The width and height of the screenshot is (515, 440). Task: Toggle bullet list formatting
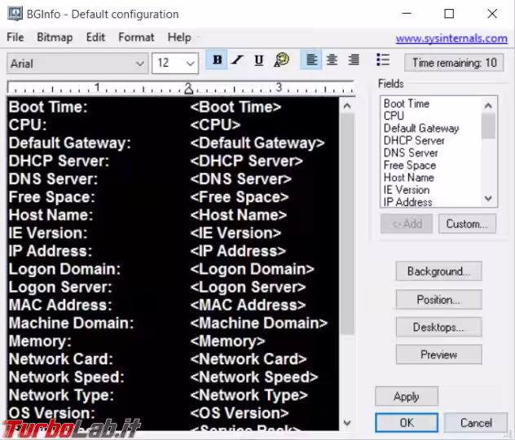tap(383, 60)
